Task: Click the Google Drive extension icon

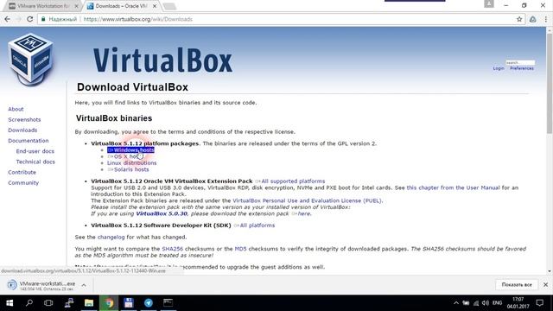Action: tap(532, 19)
